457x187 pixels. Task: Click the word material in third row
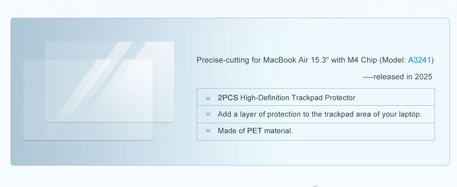(278, 131)
